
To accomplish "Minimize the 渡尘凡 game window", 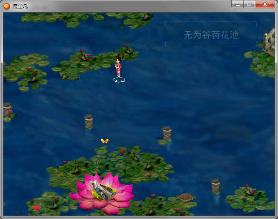I will click(x=238, y=4).
